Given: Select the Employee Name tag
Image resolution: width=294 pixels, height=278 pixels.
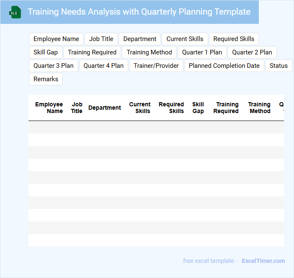Looking at the screenshot, I should coord(56,39).
